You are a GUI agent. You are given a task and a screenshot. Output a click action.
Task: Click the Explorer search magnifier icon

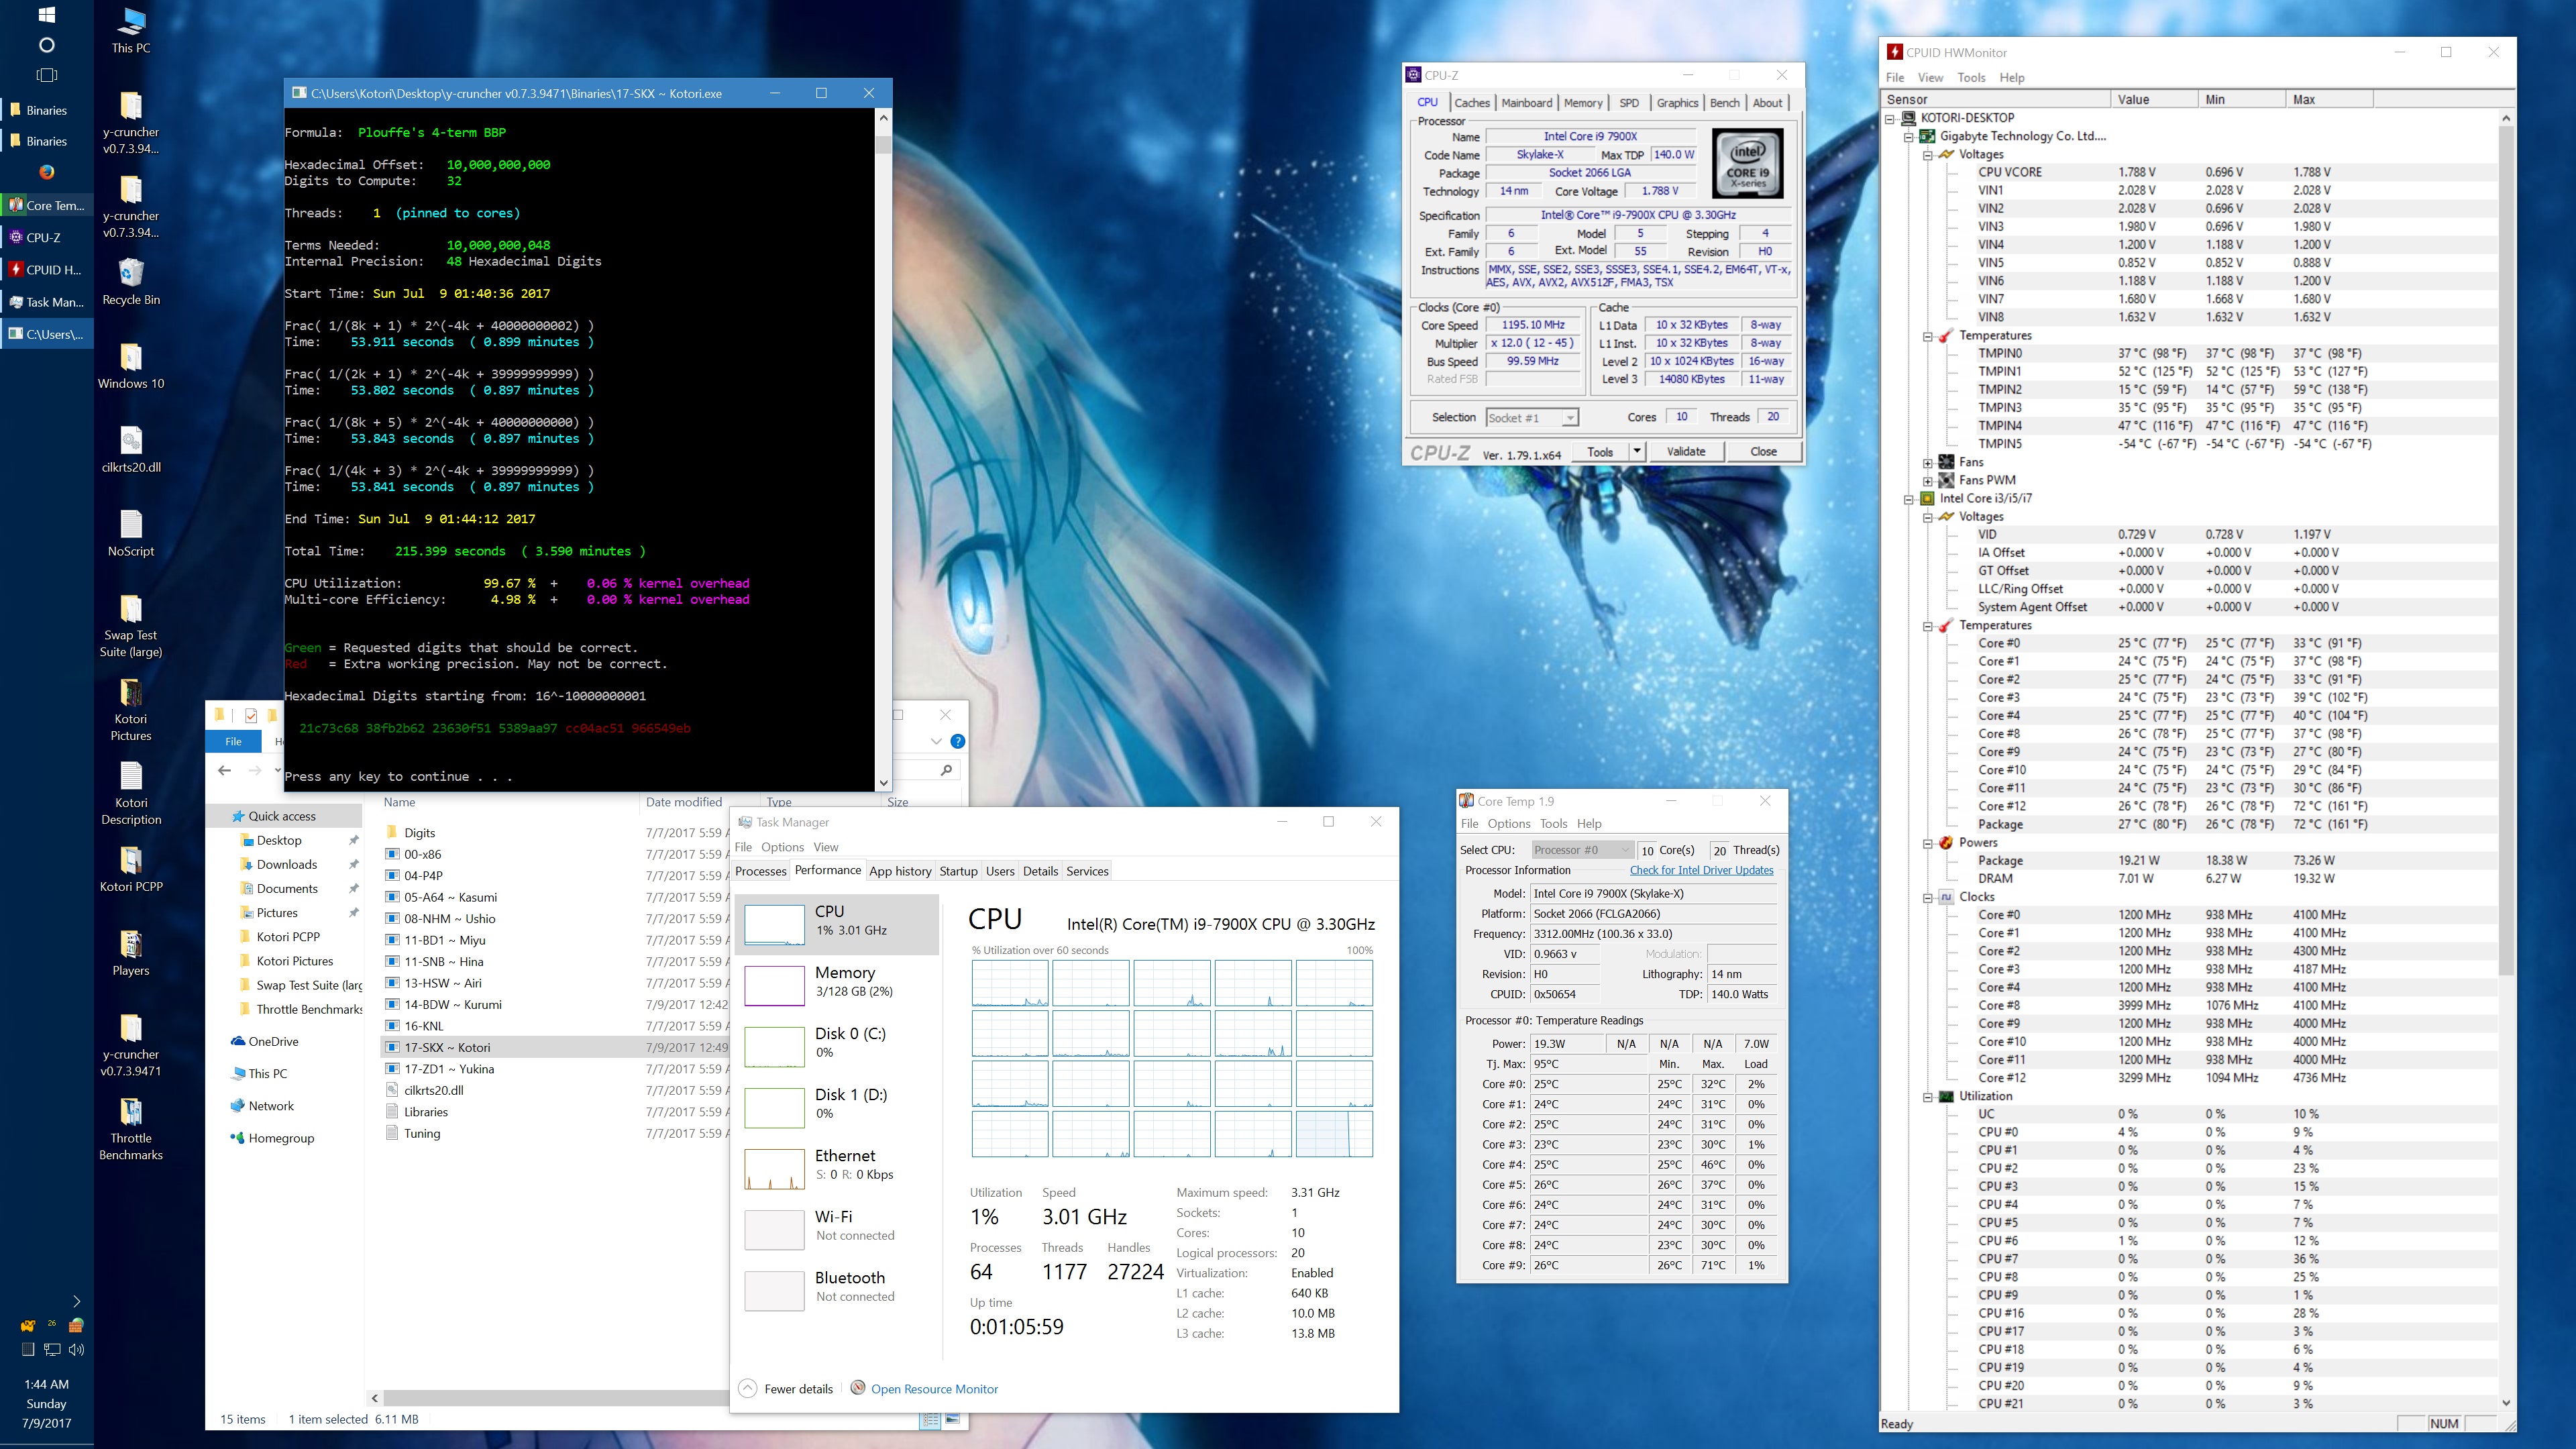946,770
